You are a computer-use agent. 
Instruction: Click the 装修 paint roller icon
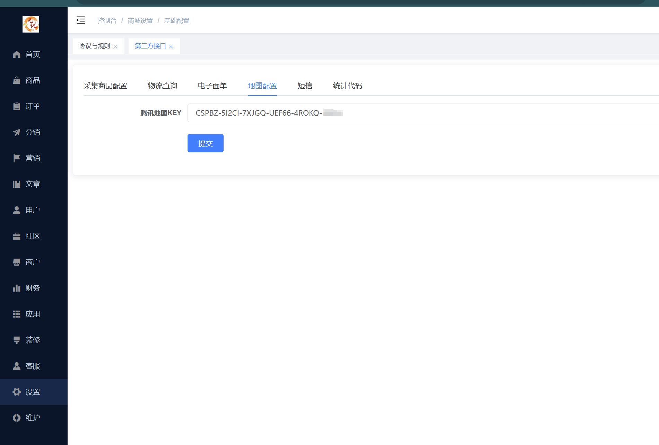tap(17, 340)
